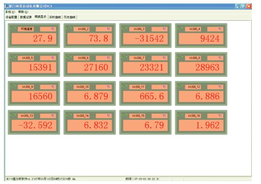Open the 系统 menu
Screen dimensions: 261x184
[x=10, y=12]
